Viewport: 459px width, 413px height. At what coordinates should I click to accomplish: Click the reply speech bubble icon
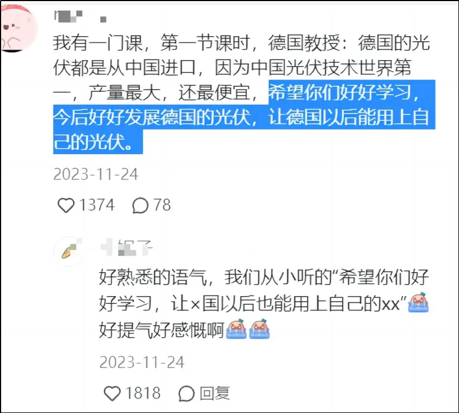(x=186, y=393)
